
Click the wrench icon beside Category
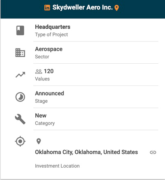click(20, 119)
